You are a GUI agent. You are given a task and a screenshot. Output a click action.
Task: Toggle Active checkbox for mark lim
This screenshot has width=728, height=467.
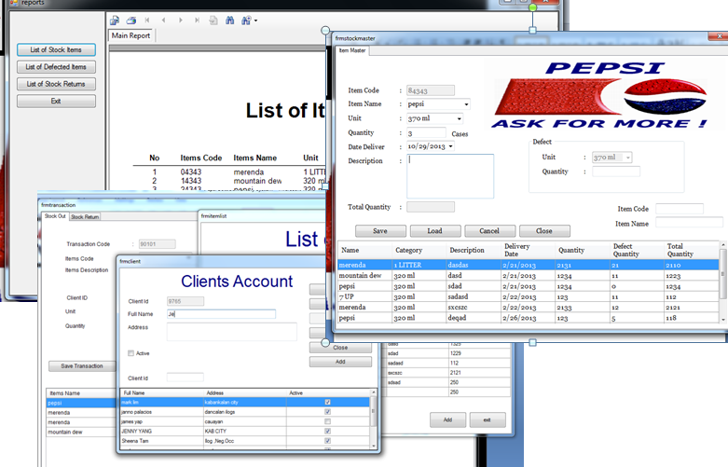pos(328,402)
